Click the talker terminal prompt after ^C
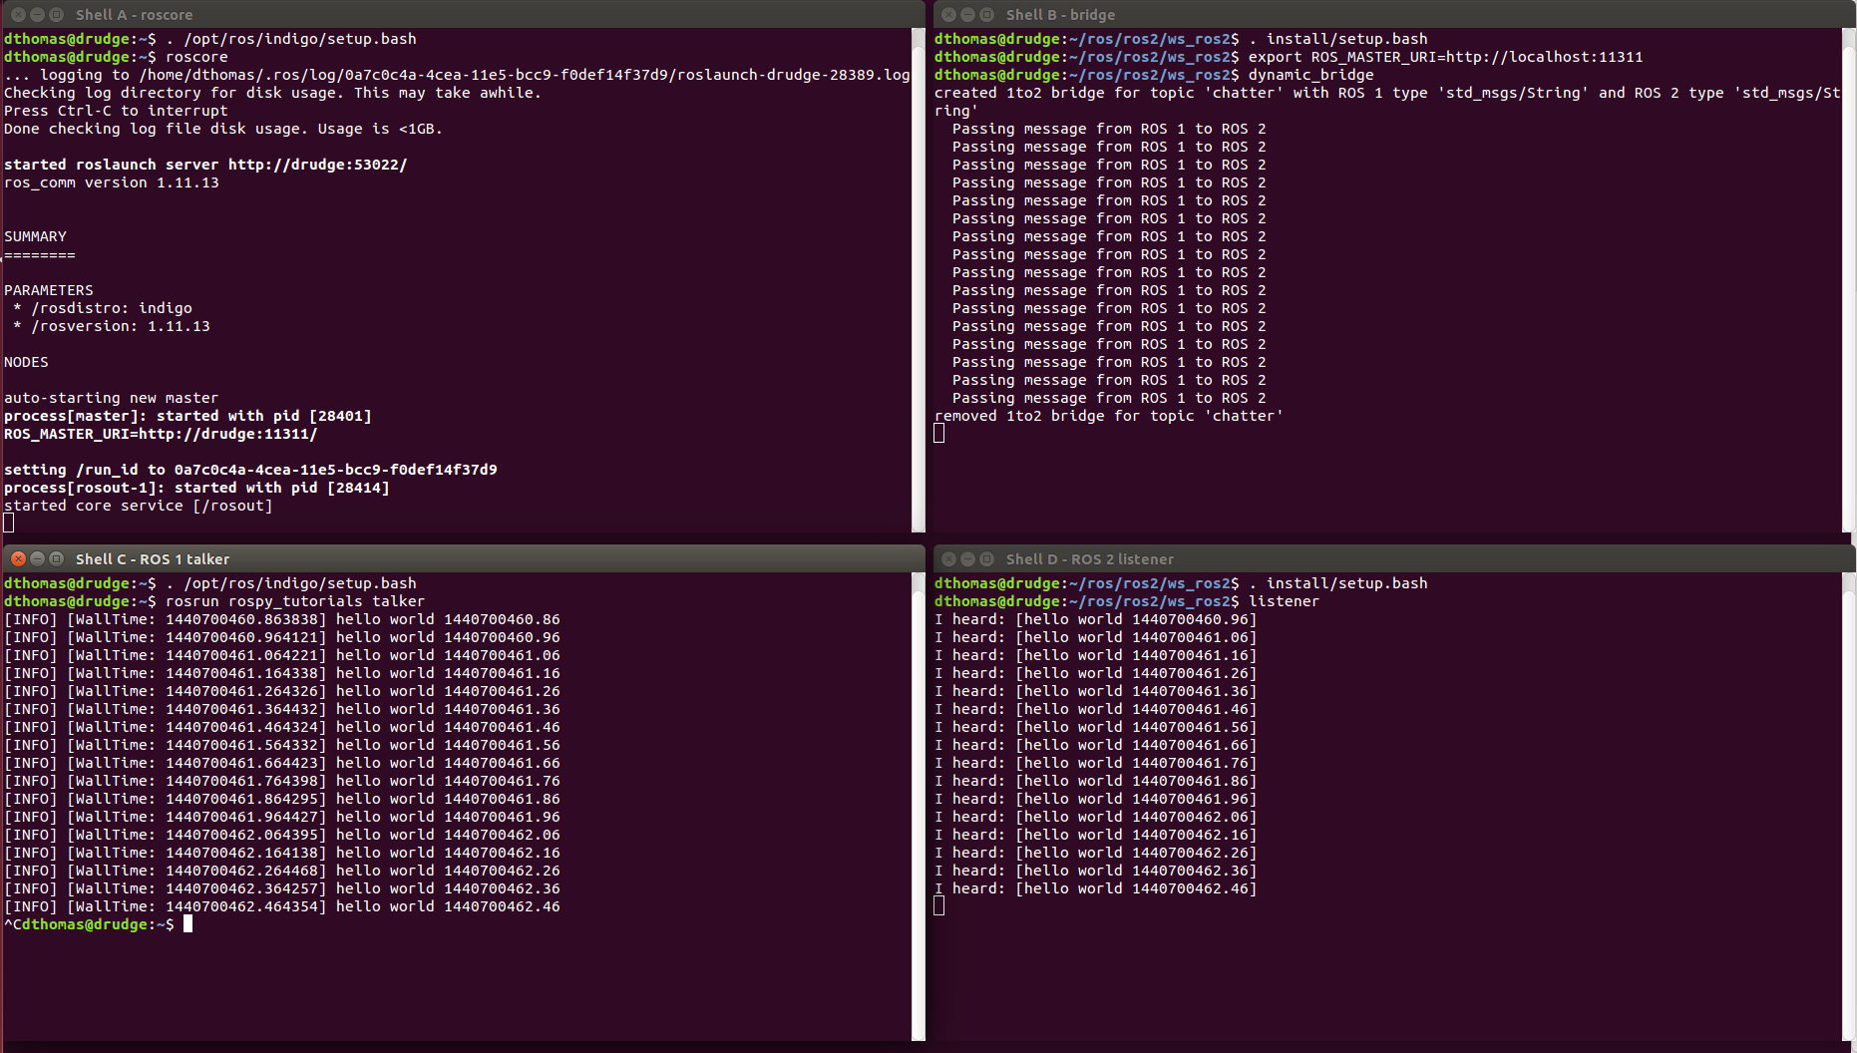The height and width of the screenshot is (1053, 1857). point(187,924)
